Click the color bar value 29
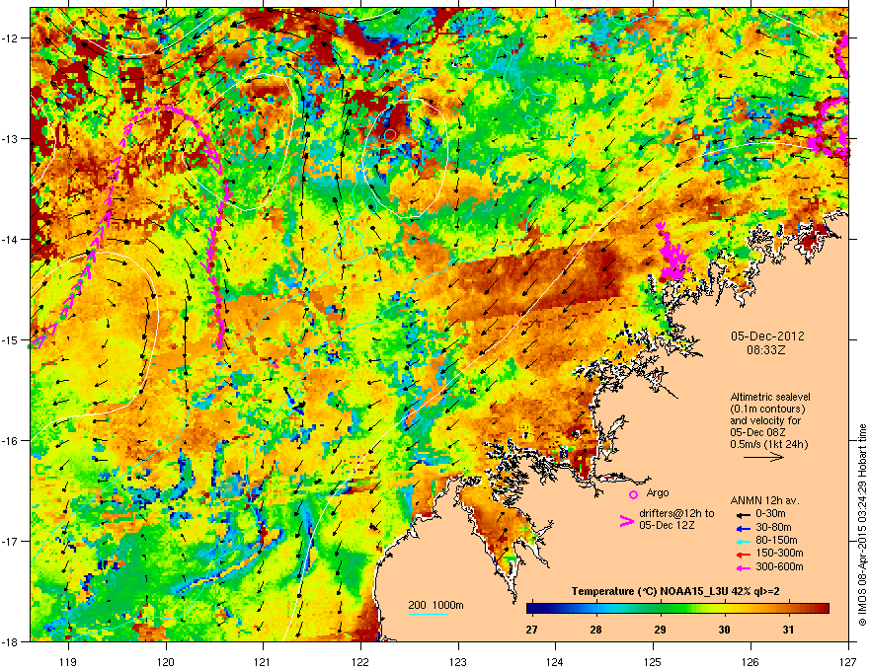This screenshot has width=869, height=671. [660, 630]
